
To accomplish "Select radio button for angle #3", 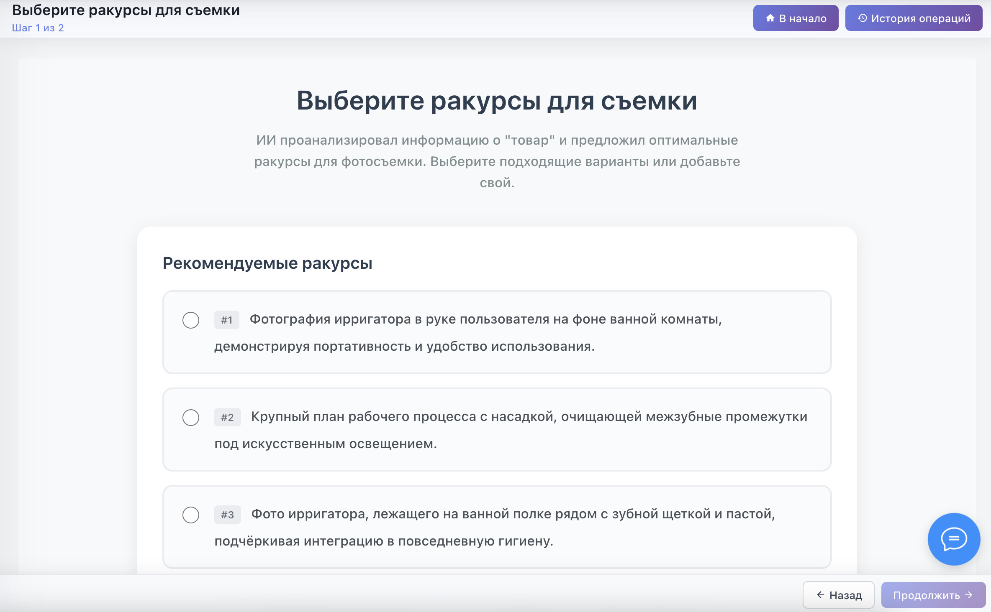I will pos(191,515).
